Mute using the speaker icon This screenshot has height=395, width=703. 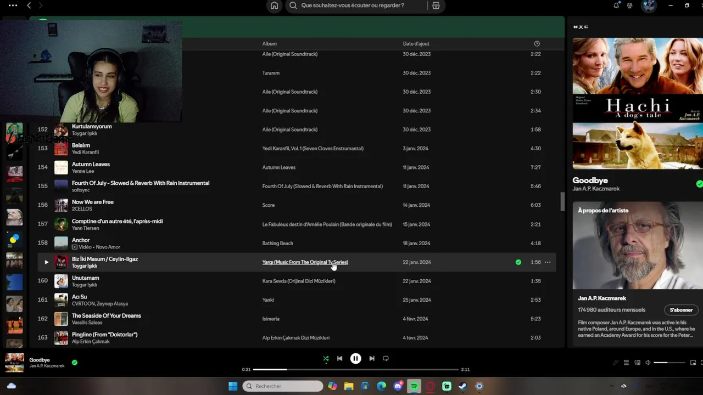pyautogui.click(x=648, y=363)
